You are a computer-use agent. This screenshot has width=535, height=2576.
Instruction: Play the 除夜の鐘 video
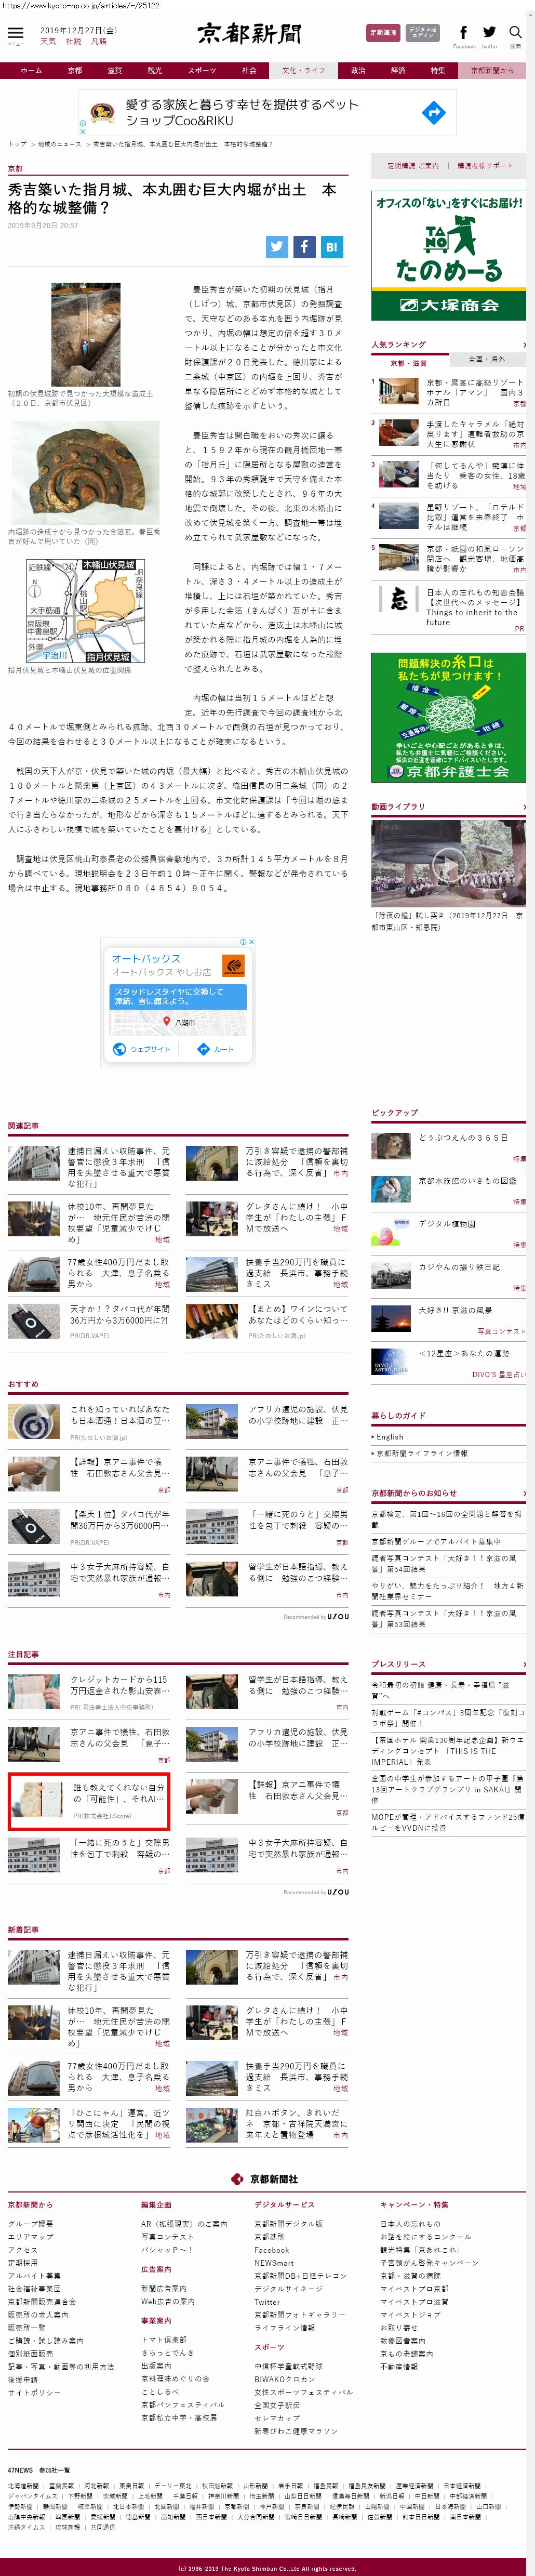[448, 864]
